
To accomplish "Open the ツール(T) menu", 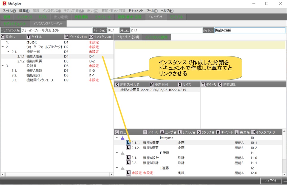I will [x=152, y=11].
